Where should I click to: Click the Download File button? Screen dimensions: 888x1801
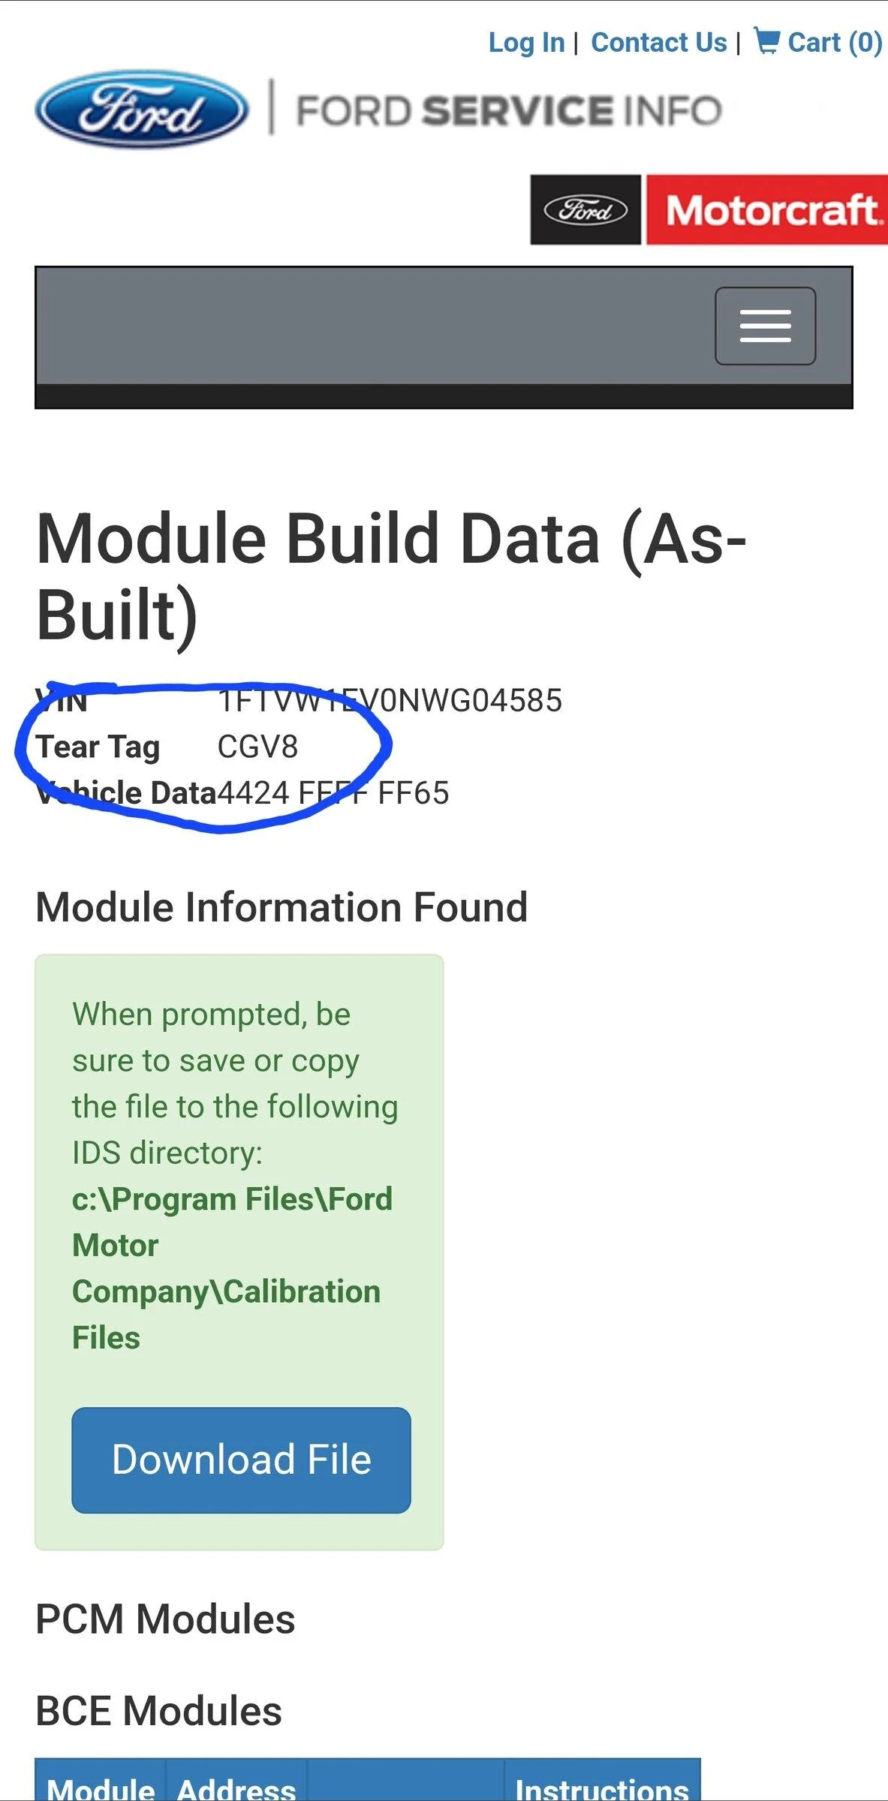(x=241, y=1460)
